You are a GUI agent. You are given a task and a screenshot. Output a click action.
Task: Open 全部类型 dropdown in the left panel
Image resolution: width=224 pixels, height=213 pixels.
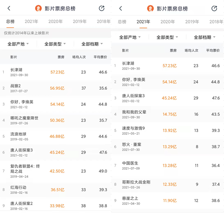coord(55,44)
